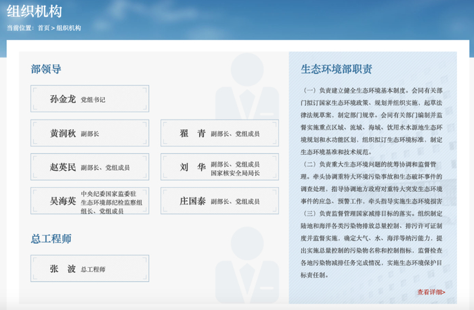Click the 生态环境部职责 heading
The height and width of the screenshot is (310, 474).
(336, 69)
